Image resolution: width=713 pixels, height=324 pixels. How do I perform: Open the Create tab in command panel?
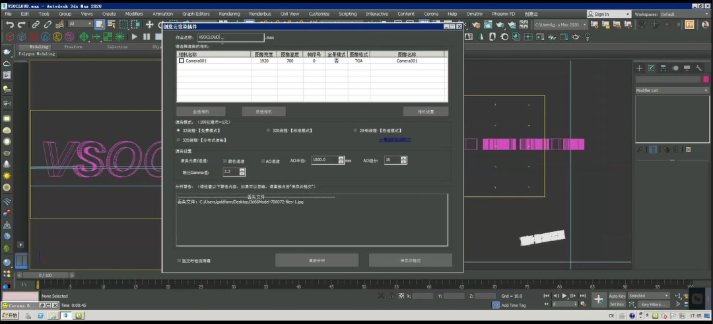tap(639, 68)
